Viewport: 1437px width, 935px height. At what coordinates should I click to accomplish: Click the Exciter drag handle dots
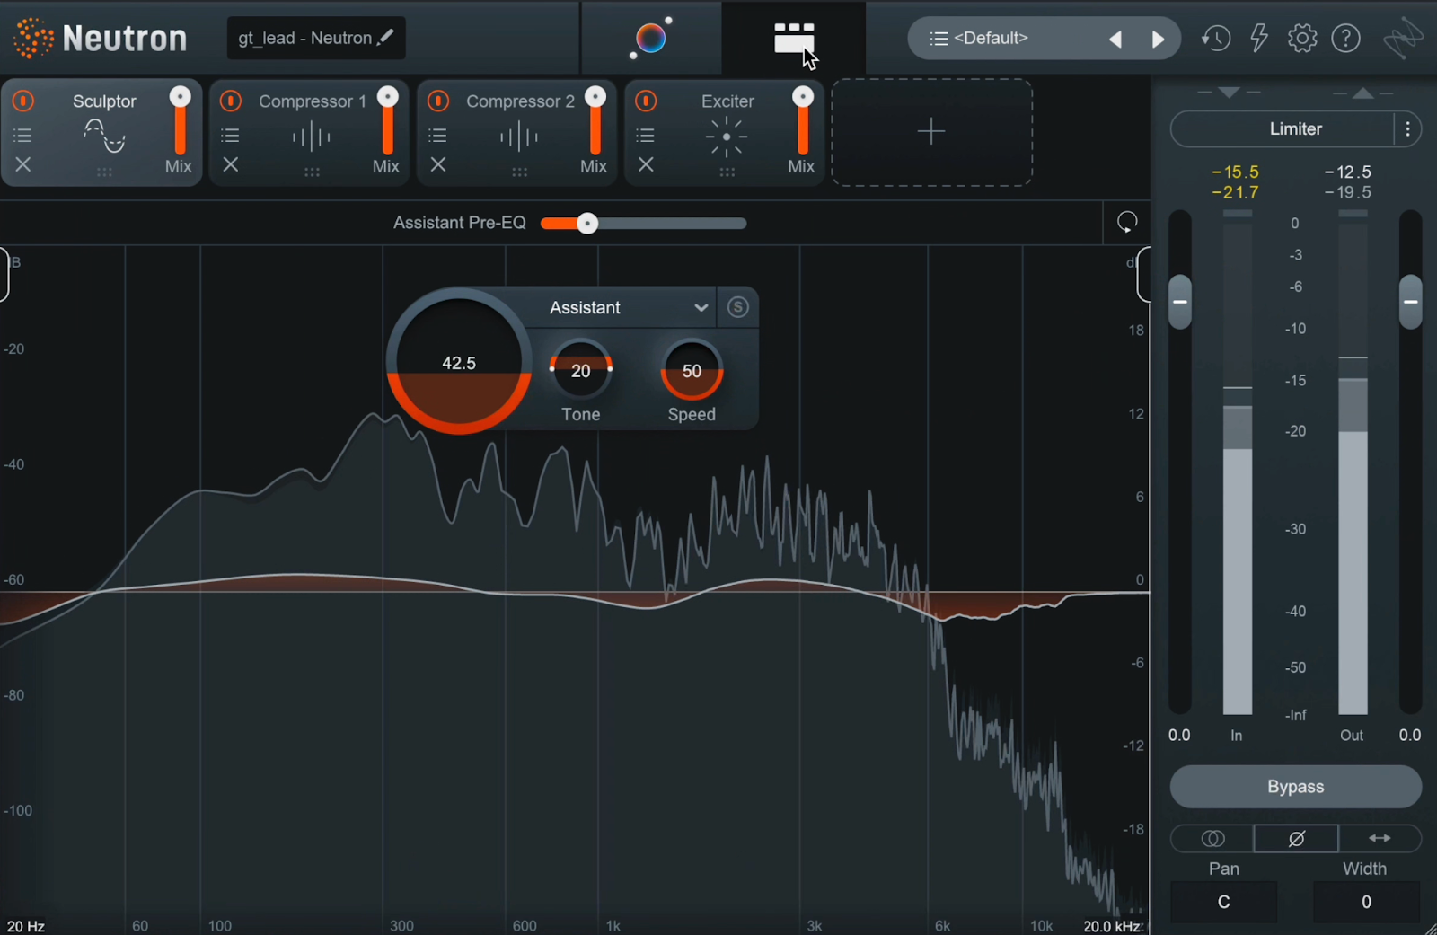[x=727, y=172]
